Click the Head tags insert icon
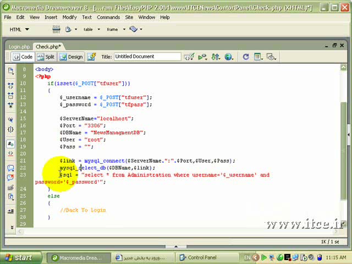The width and height of the screenshot is (352, 264). (68, 29)
